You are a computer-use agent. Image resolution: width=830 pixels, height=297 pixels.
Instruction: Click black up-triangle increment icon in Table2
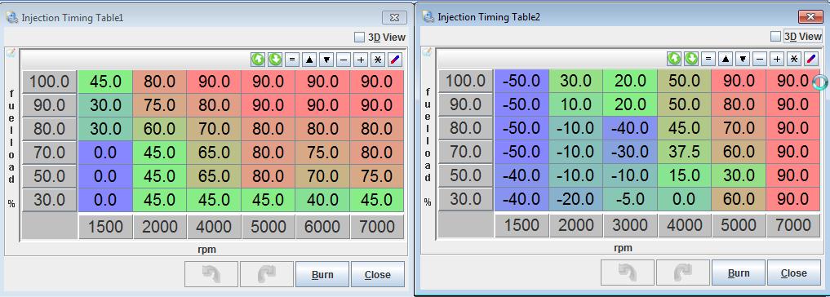[x=726, y=59]
